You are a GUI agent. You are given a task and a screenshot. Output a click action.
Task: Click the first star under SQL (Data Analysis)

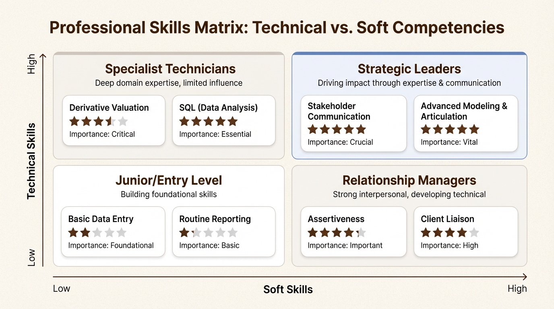pyautogui.click(x=184, y=122)
